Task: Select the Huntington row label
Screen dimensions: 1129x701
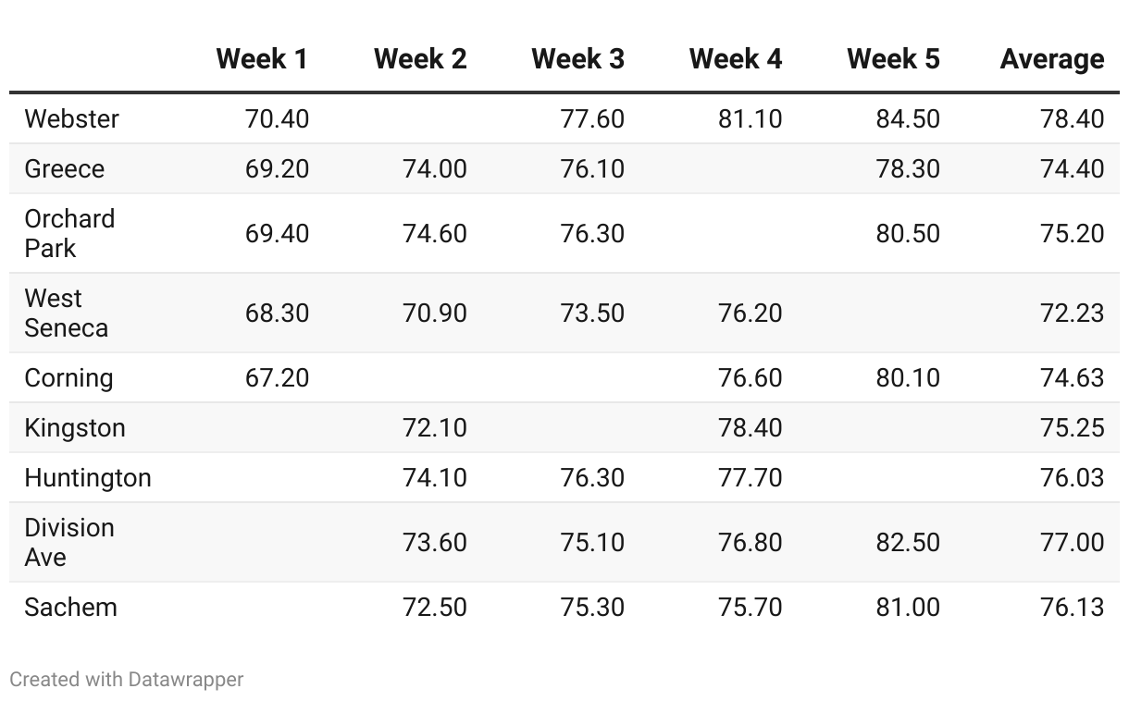Action: click(x=88, y=477)
